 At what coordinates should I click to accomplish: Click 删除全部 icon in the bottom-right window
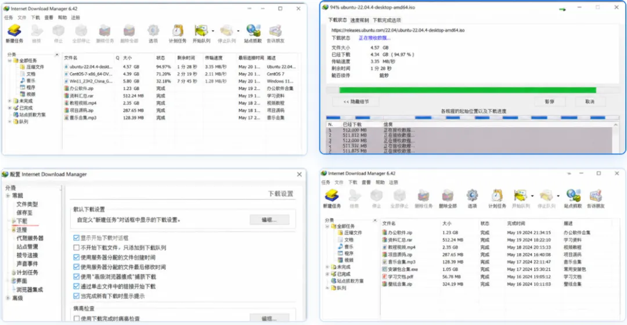[448, 196]
